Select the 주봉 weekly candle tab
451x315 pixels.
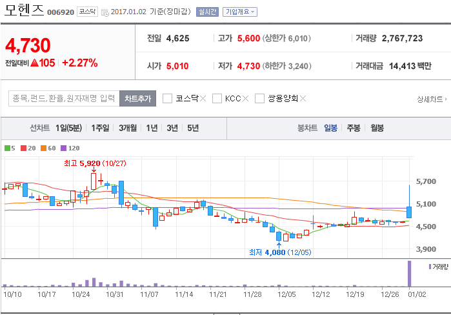point(354,128)
